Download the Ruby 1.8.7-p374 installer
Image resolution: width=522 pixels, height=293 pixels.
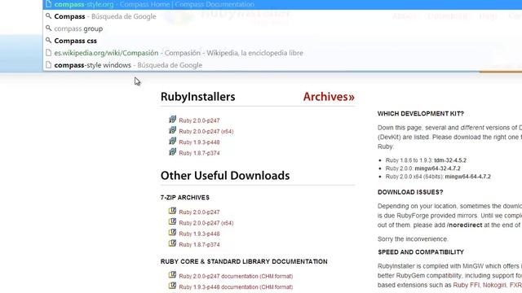(x=199, y=153)
